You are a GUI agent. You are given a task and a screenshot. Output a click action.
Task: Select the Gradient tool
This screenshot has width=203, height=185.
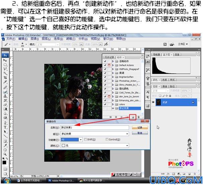pos(5,109)
